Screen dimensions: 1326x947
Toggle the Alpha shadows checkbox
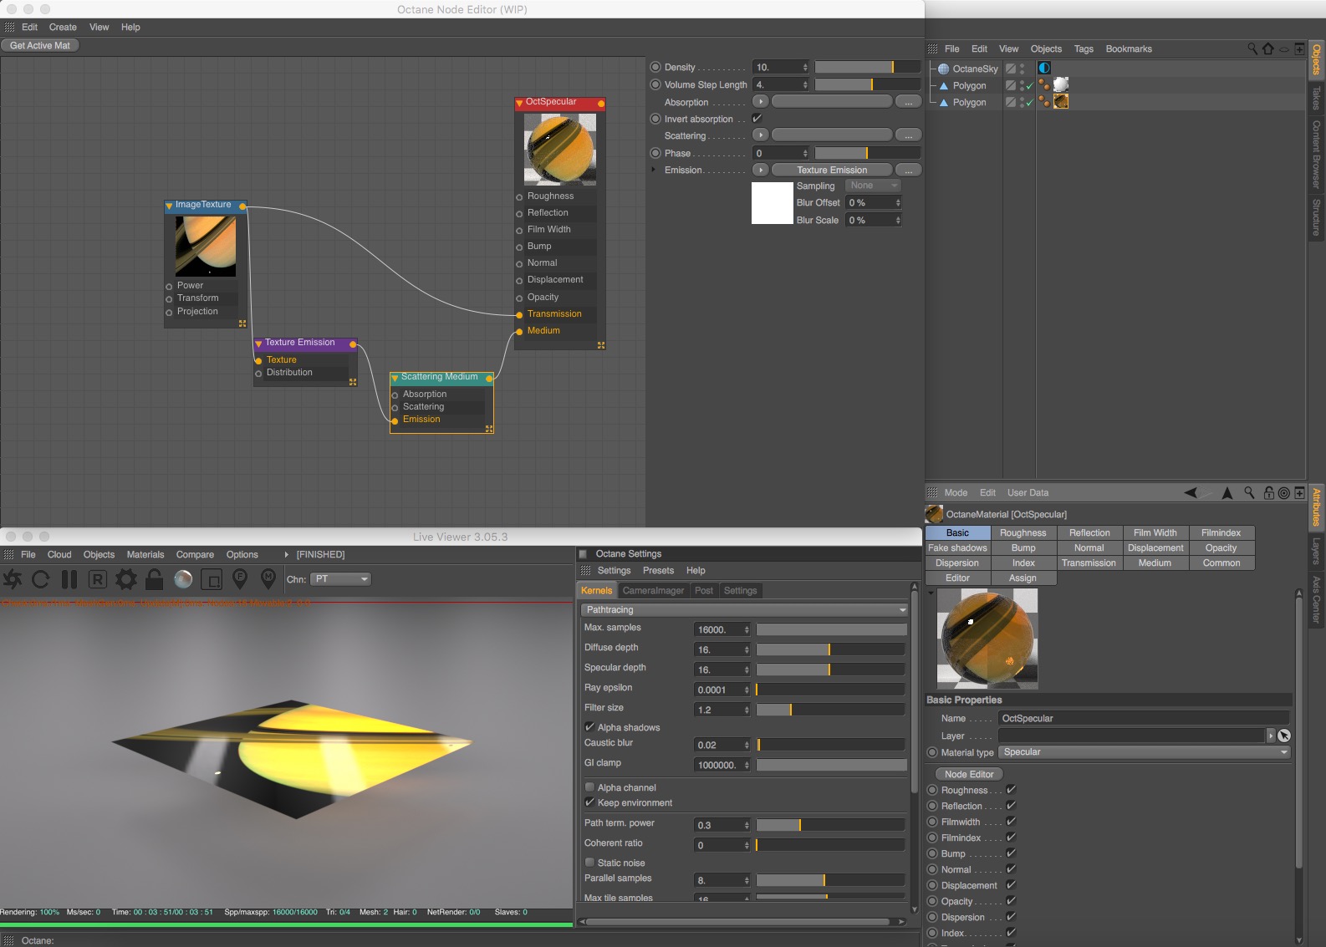pyautogui.click(x=589, y=727)
